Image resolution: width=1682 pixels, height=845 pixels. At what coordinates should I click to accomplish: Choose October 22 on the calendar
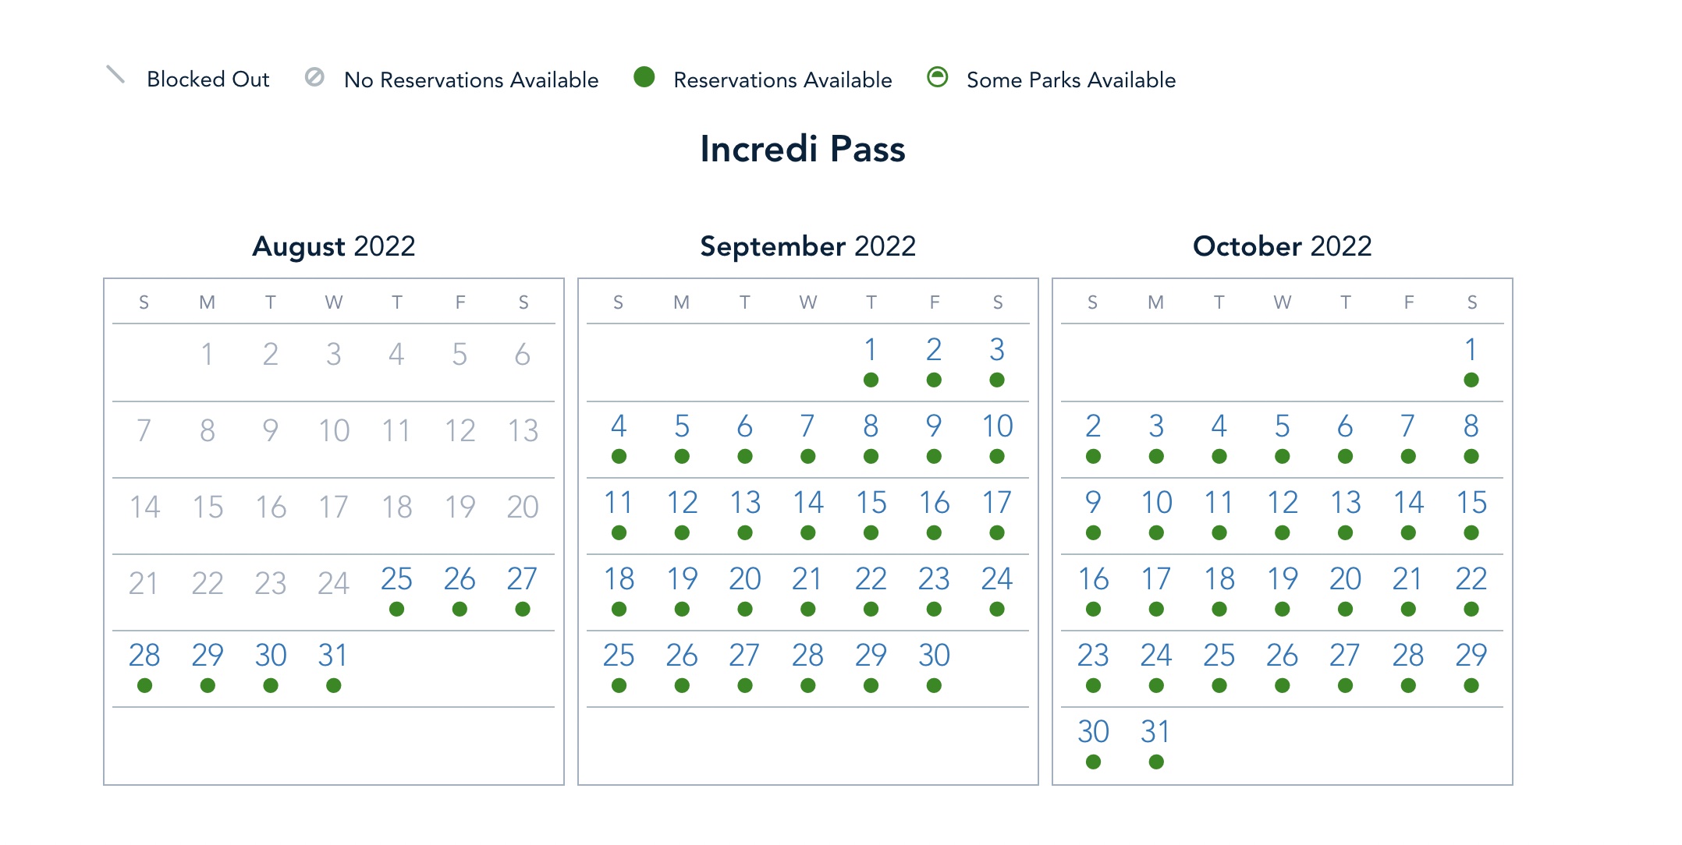(1471, 579)
